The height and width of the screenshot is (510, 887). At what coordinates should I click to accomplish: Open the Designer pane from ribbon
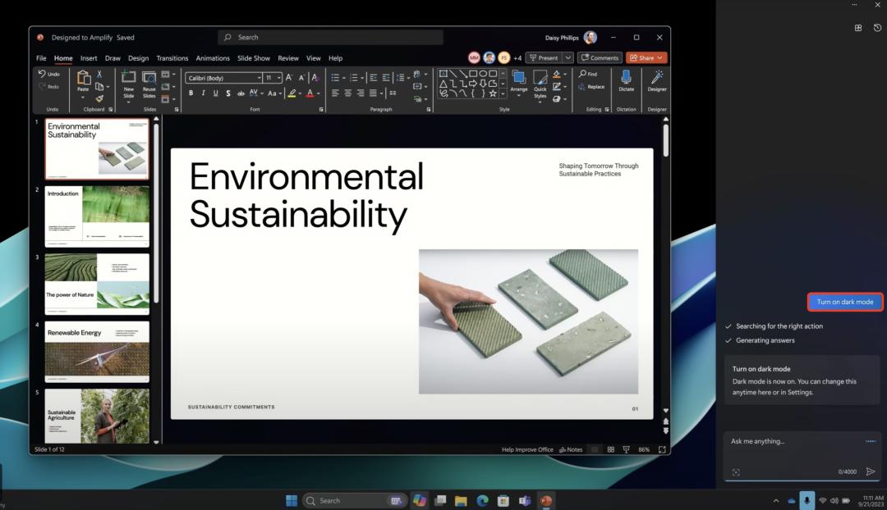click(x=657, y=78)
